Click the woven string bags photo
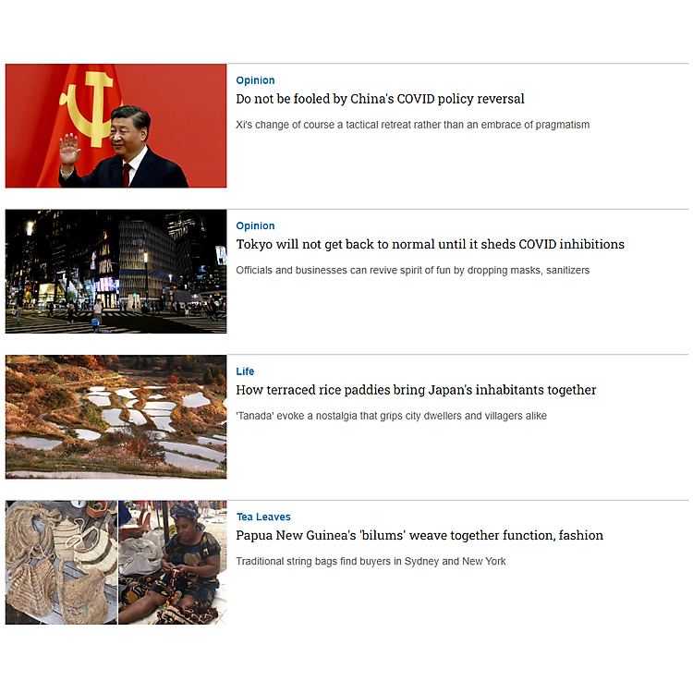Image resolution: width=693 pixels, height=693 pixels. 61,562
